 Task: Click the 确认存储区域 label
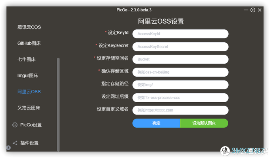click(x=115, y=71)
